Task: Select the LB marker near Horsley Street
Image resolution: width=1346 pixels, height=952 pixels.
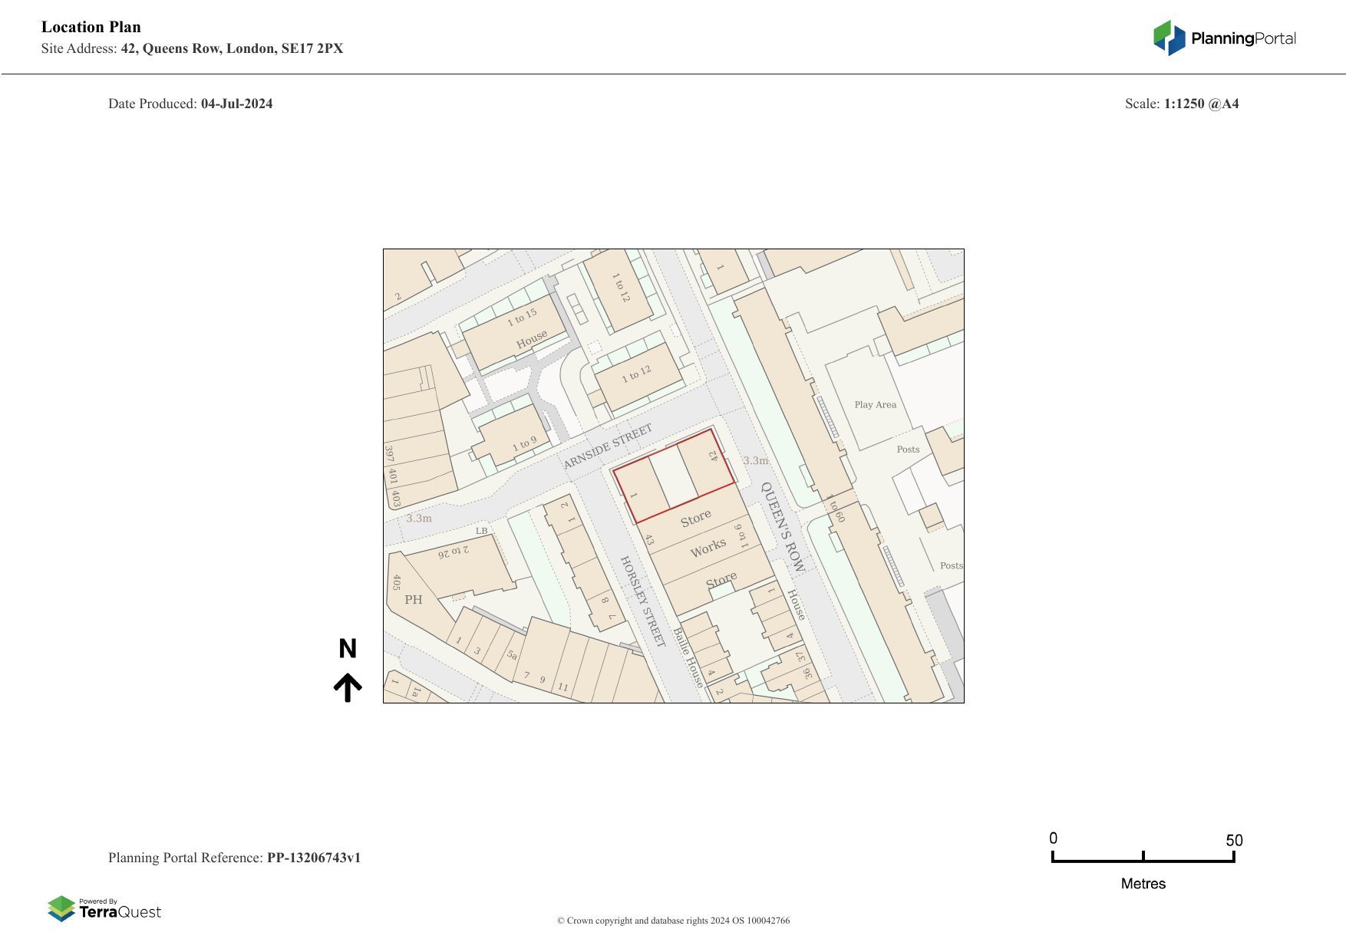Action: tap(480, 531)
